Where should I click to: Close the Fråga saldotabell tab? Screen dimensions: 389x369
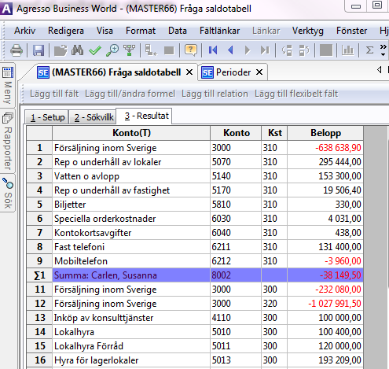pyautogui.click(x=189, y=72)
